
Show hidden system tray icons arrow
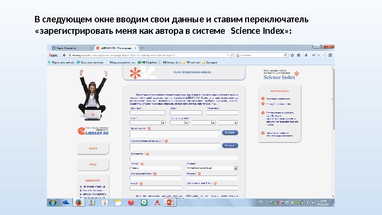coord(267,203)
